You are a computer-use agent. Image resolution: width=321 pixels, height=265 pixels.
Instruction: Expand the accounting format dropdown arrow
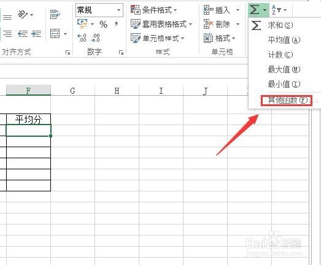tap(92, 24)
